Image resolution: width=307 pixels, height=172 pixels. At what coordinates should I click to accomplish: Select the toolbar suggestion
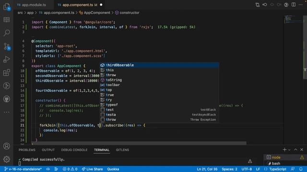(159, 85)
